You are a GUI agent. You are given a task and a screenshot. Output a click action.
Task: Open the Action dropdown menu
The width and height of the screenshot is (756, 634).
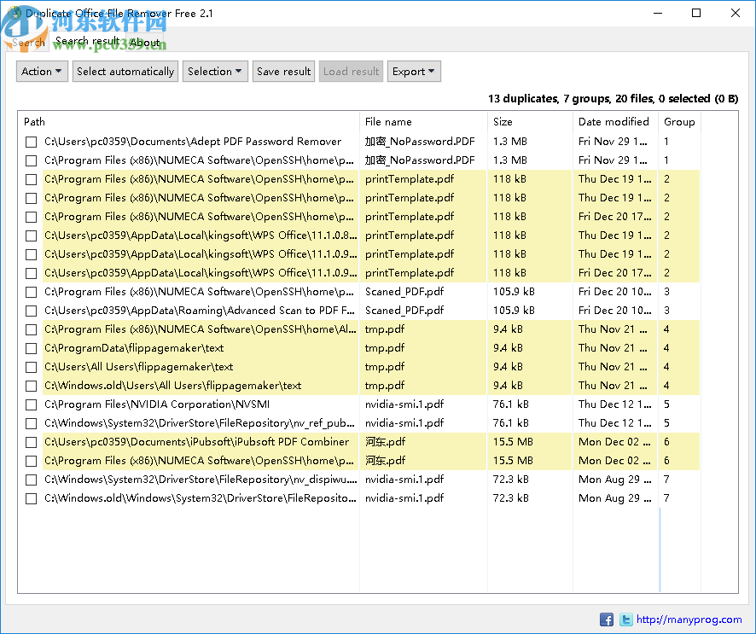(43, 72)
